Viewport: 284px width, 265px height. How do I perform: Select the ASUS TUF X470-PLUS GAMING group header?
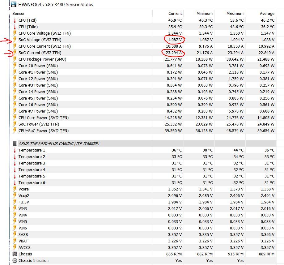pos(59,144)
